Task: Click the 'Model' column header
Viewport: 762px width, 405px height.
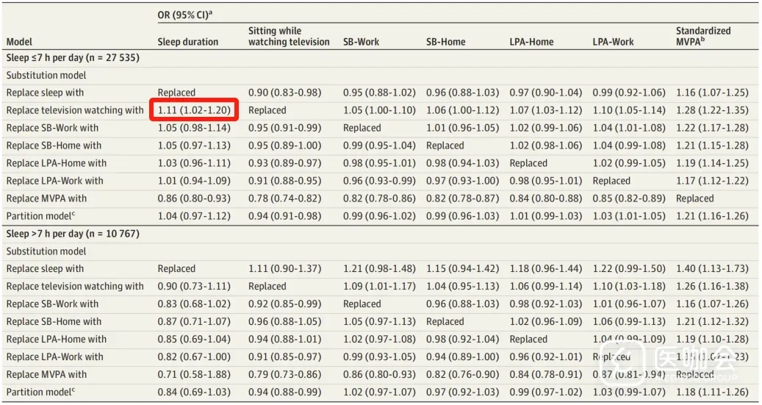Action: 19,42
